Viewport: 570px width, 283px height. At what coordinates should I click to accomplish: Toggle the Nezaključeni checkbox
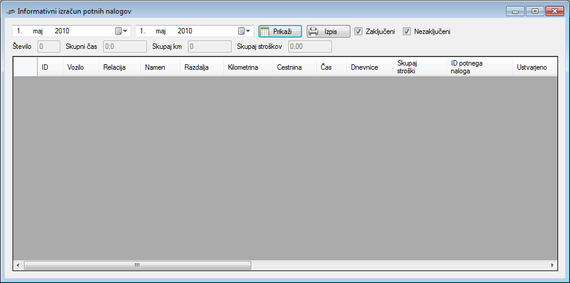click(x=407, y=32)
